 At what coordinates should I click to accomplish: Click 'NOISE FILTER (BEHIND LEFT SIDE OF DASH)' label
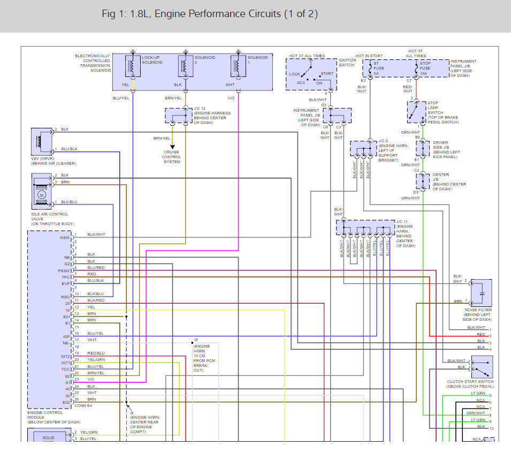click(477, 315)
